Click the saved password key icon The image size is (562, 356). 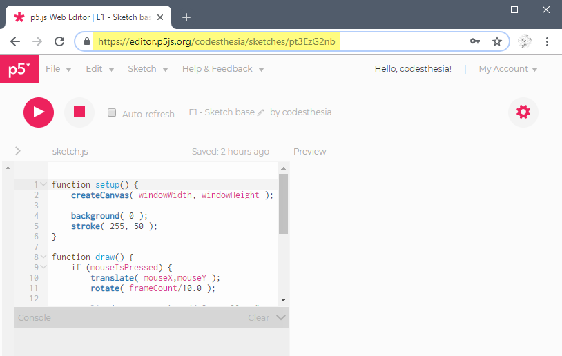475,41
